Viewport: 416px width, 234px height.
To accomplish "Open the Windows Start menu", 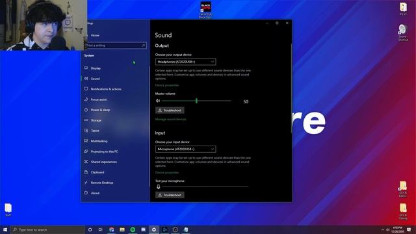I will (x=5, y=229).
